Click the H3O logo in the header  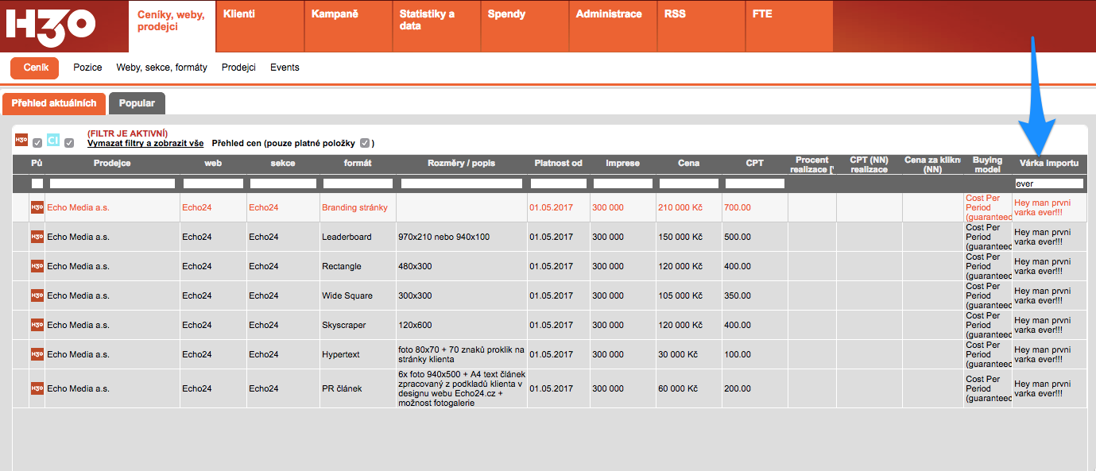tap(51, 25)
